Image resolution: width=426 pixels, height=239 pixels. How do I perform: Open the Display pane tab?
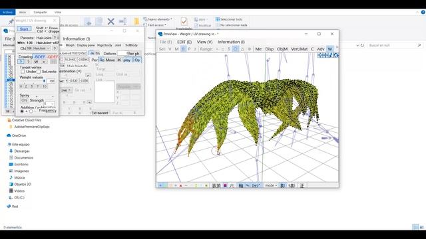pyautogui.click(x=86, y=45)
